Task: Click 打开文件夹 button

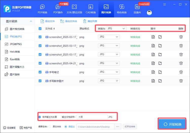Action: click(x=130, y=127)
